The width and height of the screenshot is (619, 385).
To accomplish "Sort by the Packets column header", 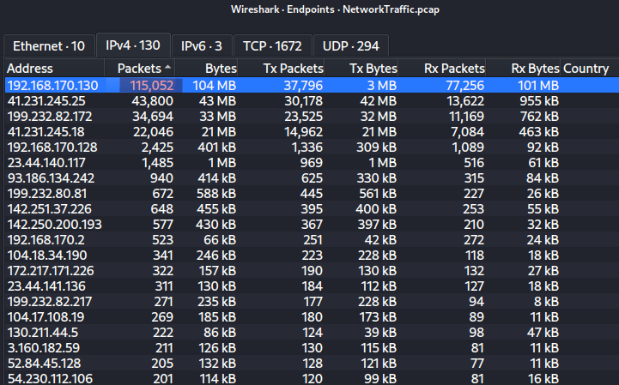I will 140,69.
